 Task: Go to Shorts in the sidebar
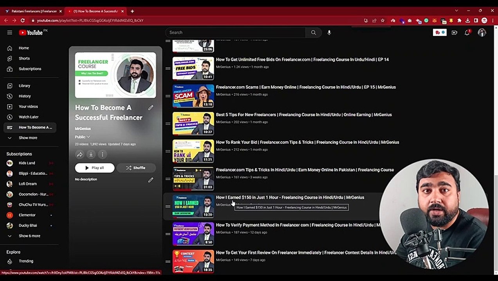24,59
